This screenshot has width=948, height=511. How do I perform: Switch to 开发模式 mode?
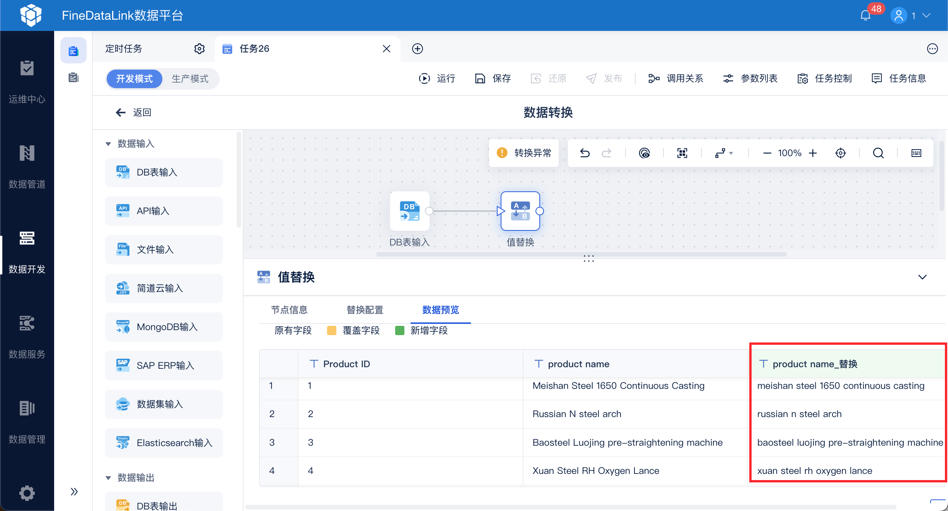pos(134,79)
